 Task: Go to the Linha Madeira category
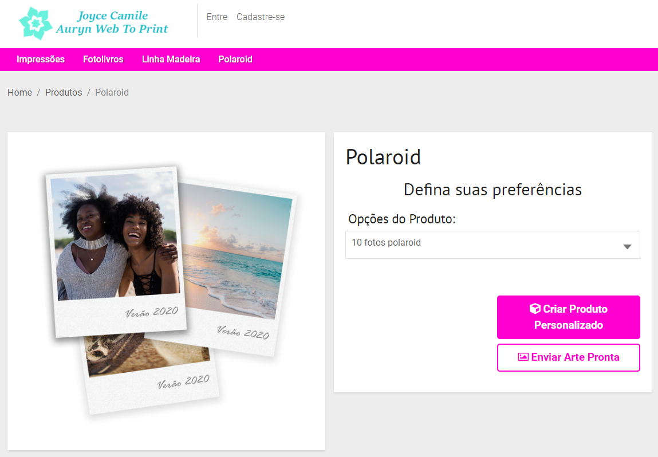(x=171, y=59)
